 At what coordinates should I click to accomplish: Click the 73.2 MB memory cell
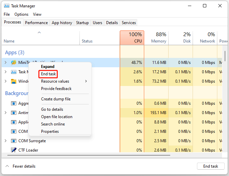[156, 81]
